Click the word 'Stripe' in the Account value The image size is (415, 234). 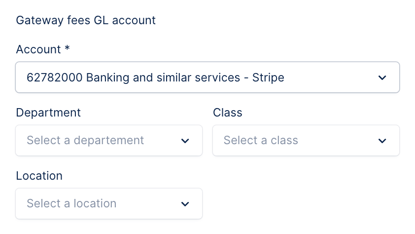coord(268,78)
